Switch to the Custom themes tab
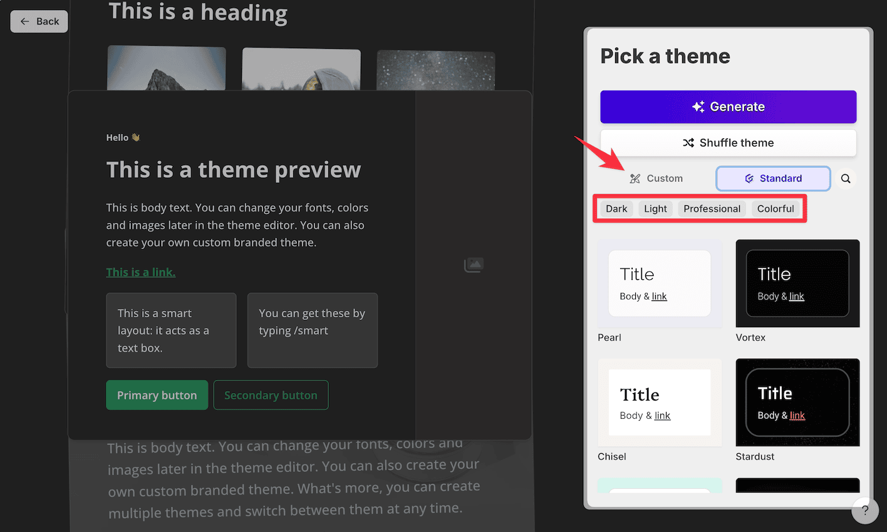 656,178
